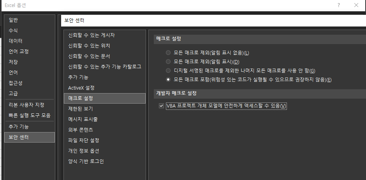Select the 보안 센터 category

30,137
